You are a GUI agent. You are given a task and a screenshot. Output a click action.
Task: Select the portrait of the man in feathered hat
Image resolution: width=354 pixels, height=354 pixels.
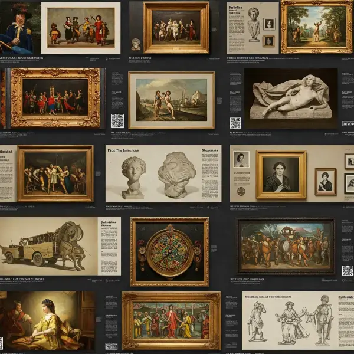(x=20, y=28)
